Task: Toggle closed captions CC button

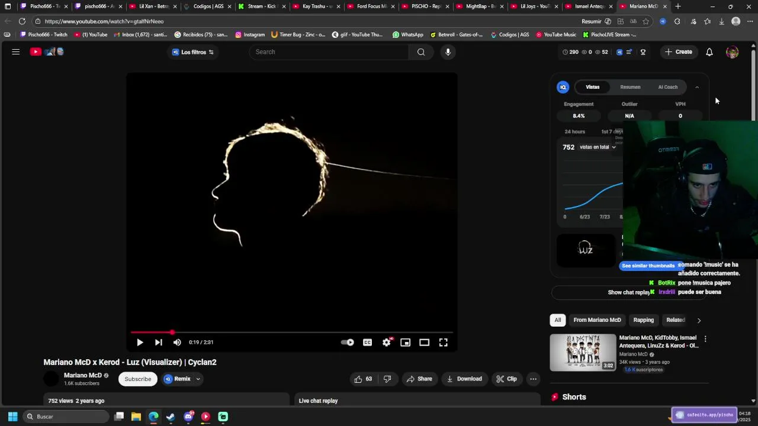Action: 367,342
